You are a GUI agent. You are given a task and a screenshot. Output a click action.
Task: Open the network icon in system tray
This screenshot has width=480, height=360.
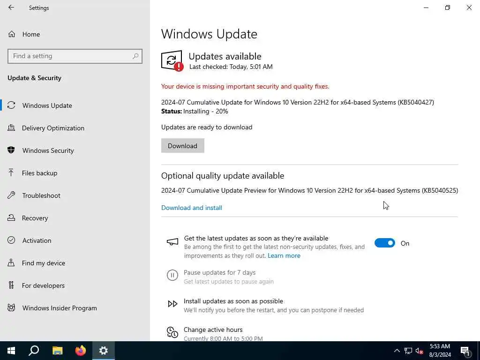(x=408, y=351)
